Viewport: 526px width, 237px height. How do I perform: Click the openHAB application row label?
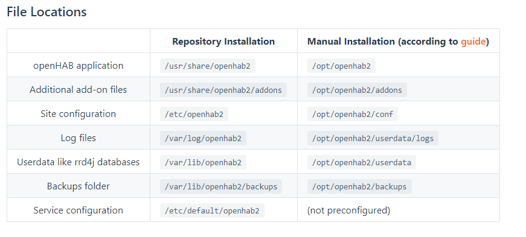point(78,65)
